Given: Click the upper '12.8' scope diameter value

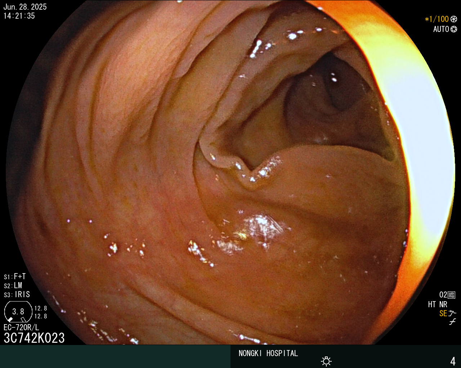Looking at the screenshot, I should (41, 308).
